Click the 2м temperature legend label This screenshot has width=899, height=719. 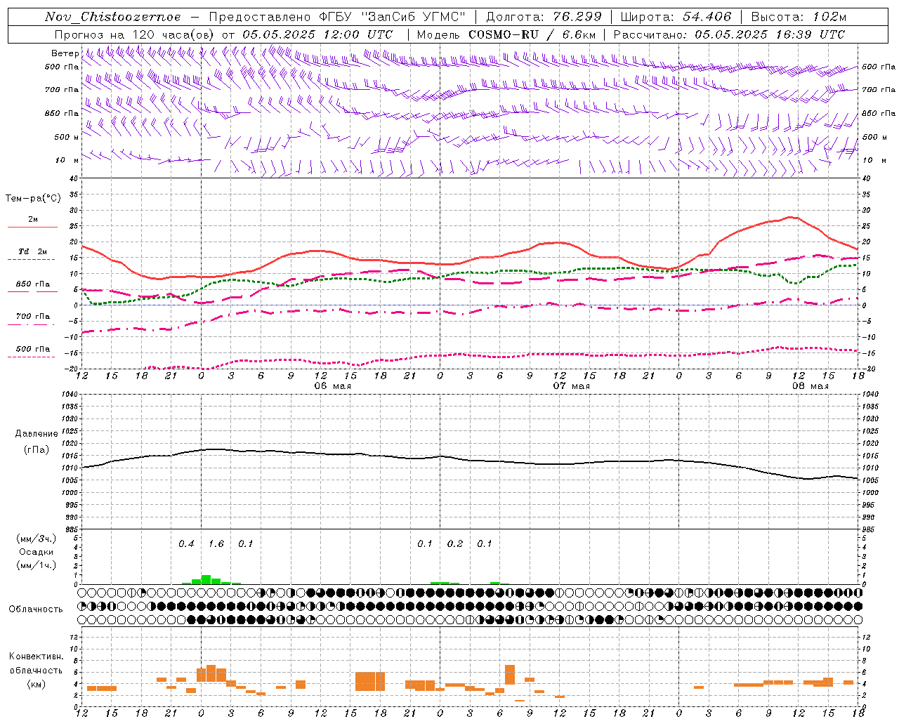point(33,220)
